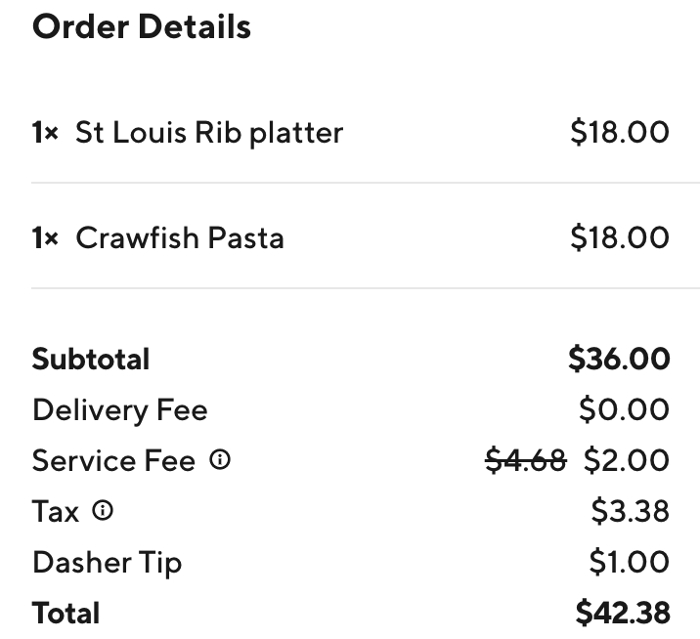Select the discounted $2.00 service fee

pyautogui.click(x=627, y=460)
